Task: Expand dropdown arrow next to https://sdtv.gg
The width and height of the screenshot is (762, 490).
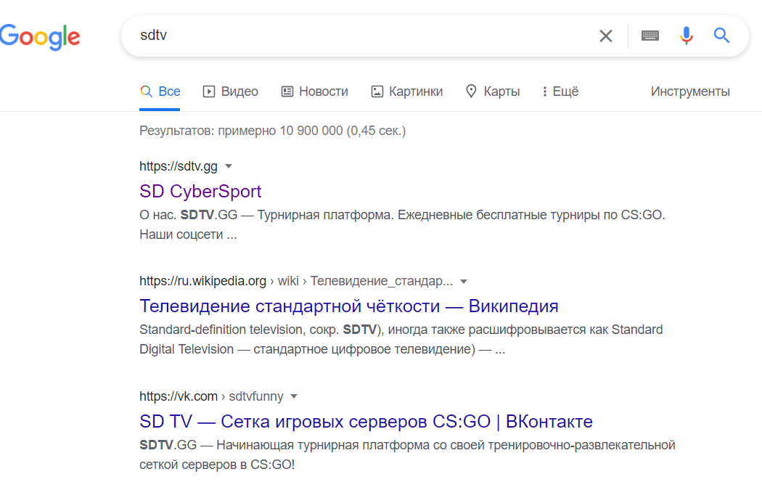Action: [x=229, y=166]
